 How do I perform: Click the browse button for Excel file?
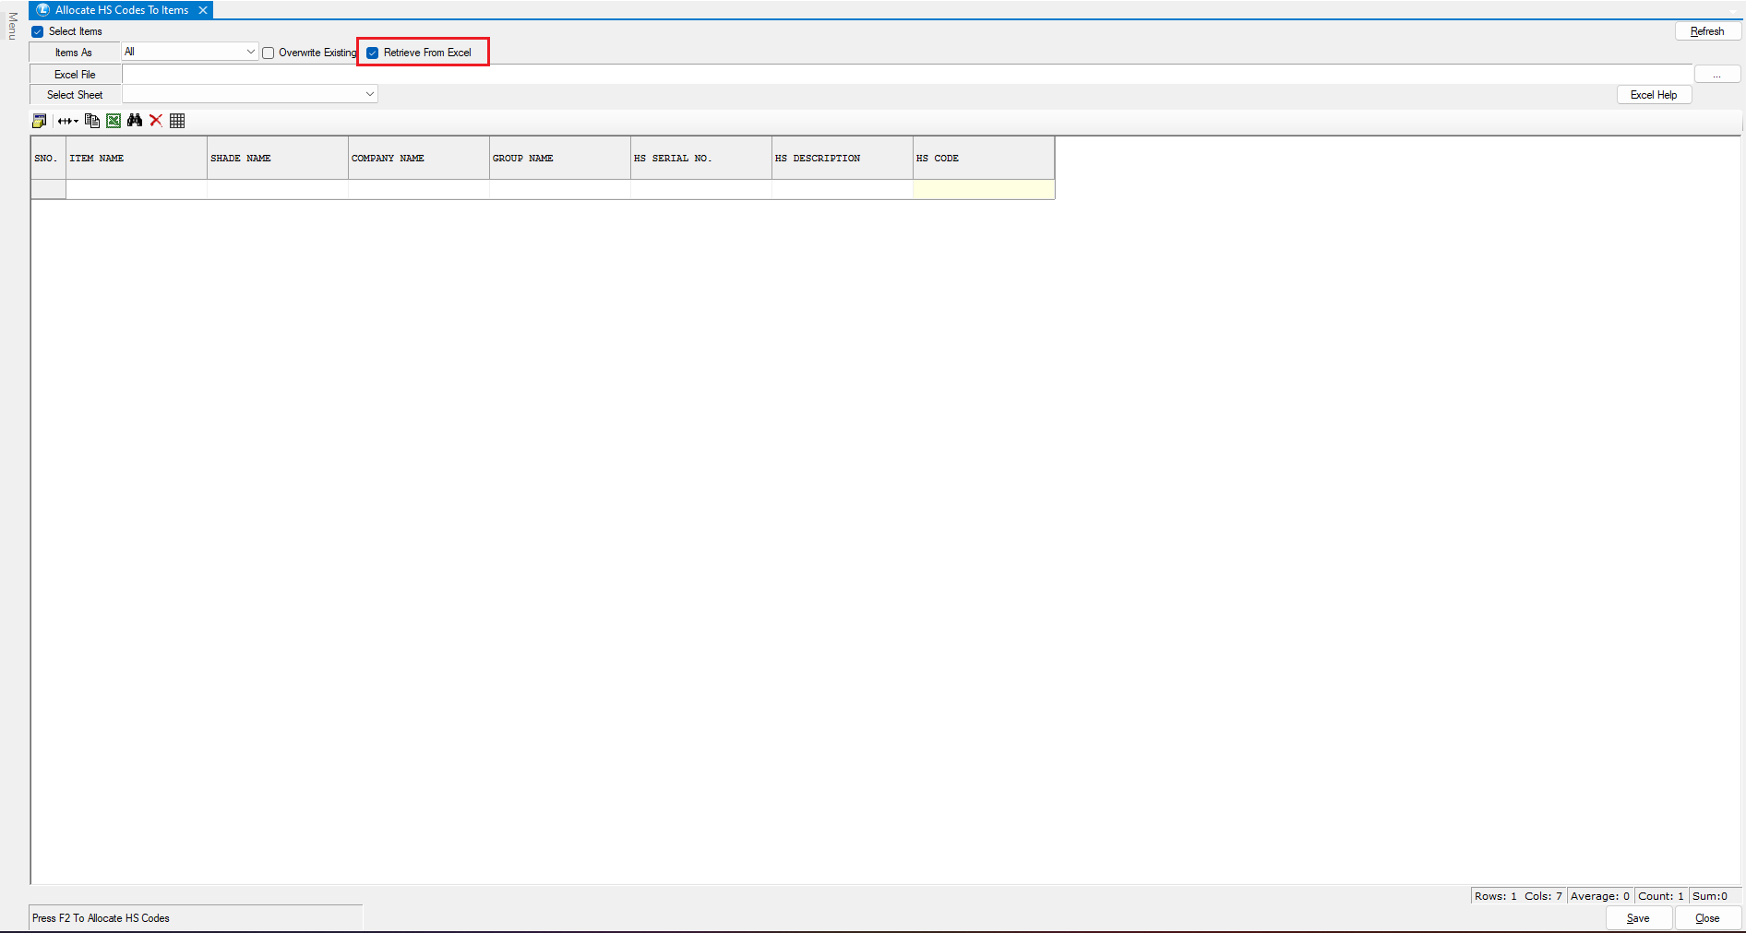click(1716, 75)
